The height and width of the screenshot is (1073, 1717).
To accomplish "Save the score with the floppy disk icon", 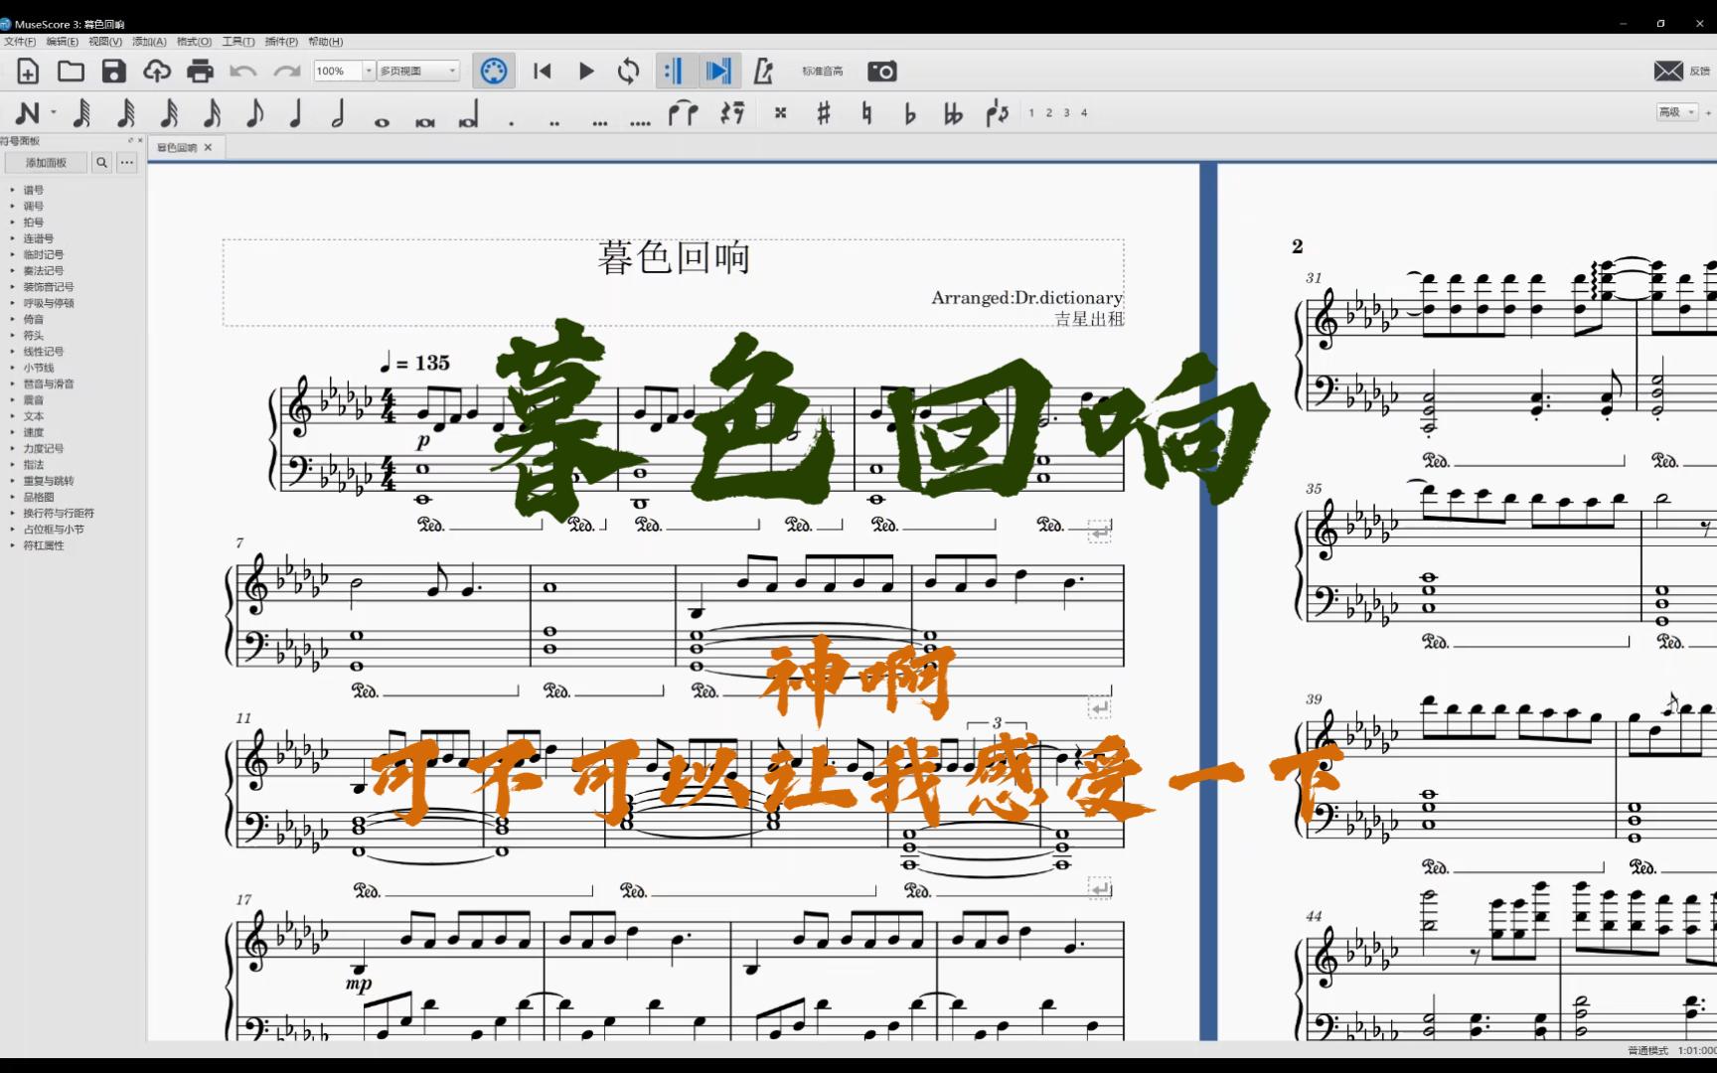I will (x=114, y=72).
